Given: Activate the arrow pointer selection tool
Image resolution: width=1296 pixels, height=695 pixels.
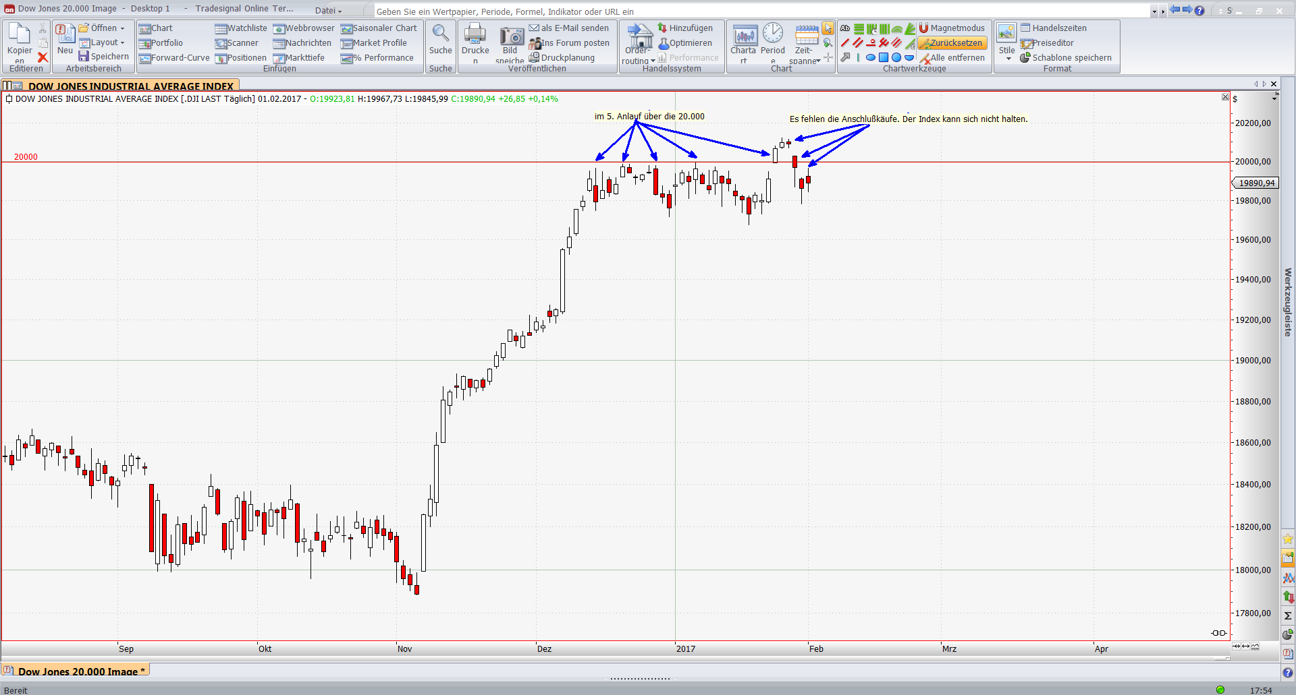Looking at the screenshot, I should [828, 28].
